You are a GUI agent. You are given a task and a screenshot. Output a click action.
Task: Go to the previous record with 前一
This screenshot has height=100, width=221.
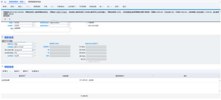[x=102, y=6]
